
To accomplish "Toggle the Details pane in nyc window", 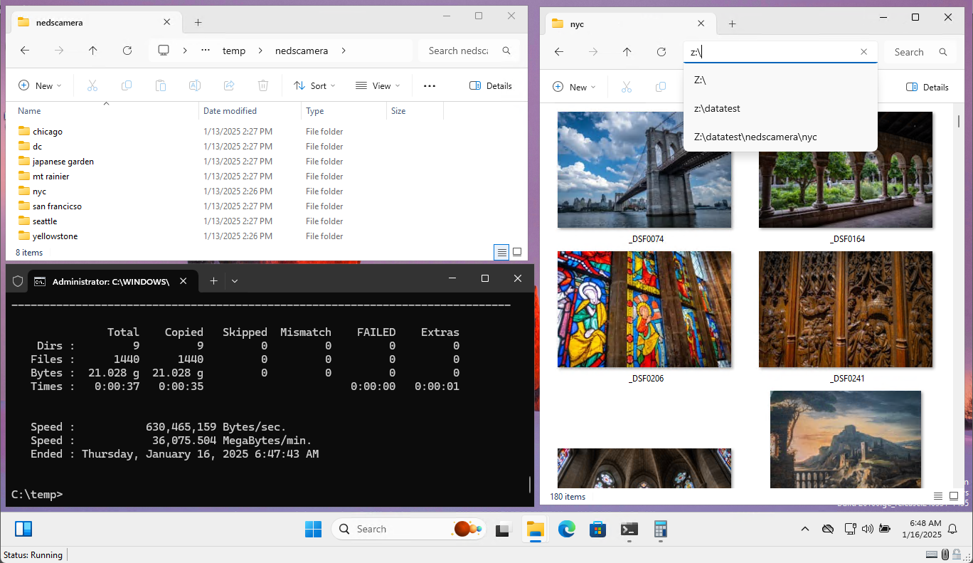I will pyautogui.click(x=927, y=87).
